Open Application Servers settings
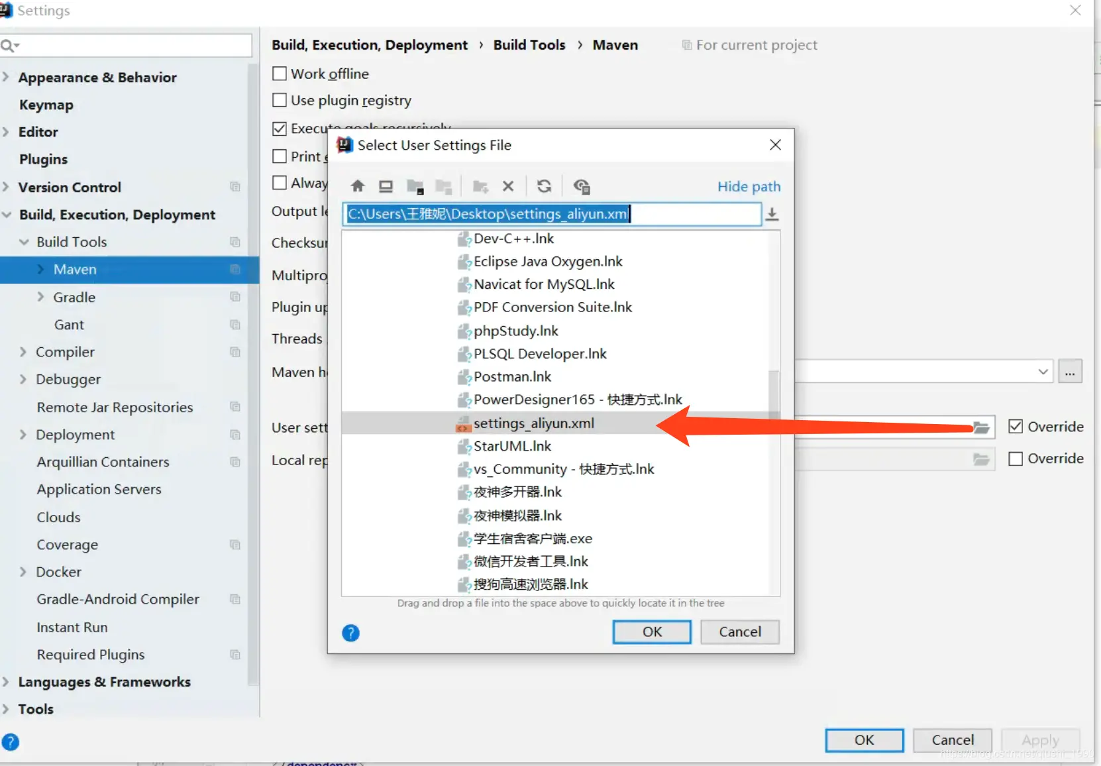Screen dimensions: 1101x766 [99, 489]
